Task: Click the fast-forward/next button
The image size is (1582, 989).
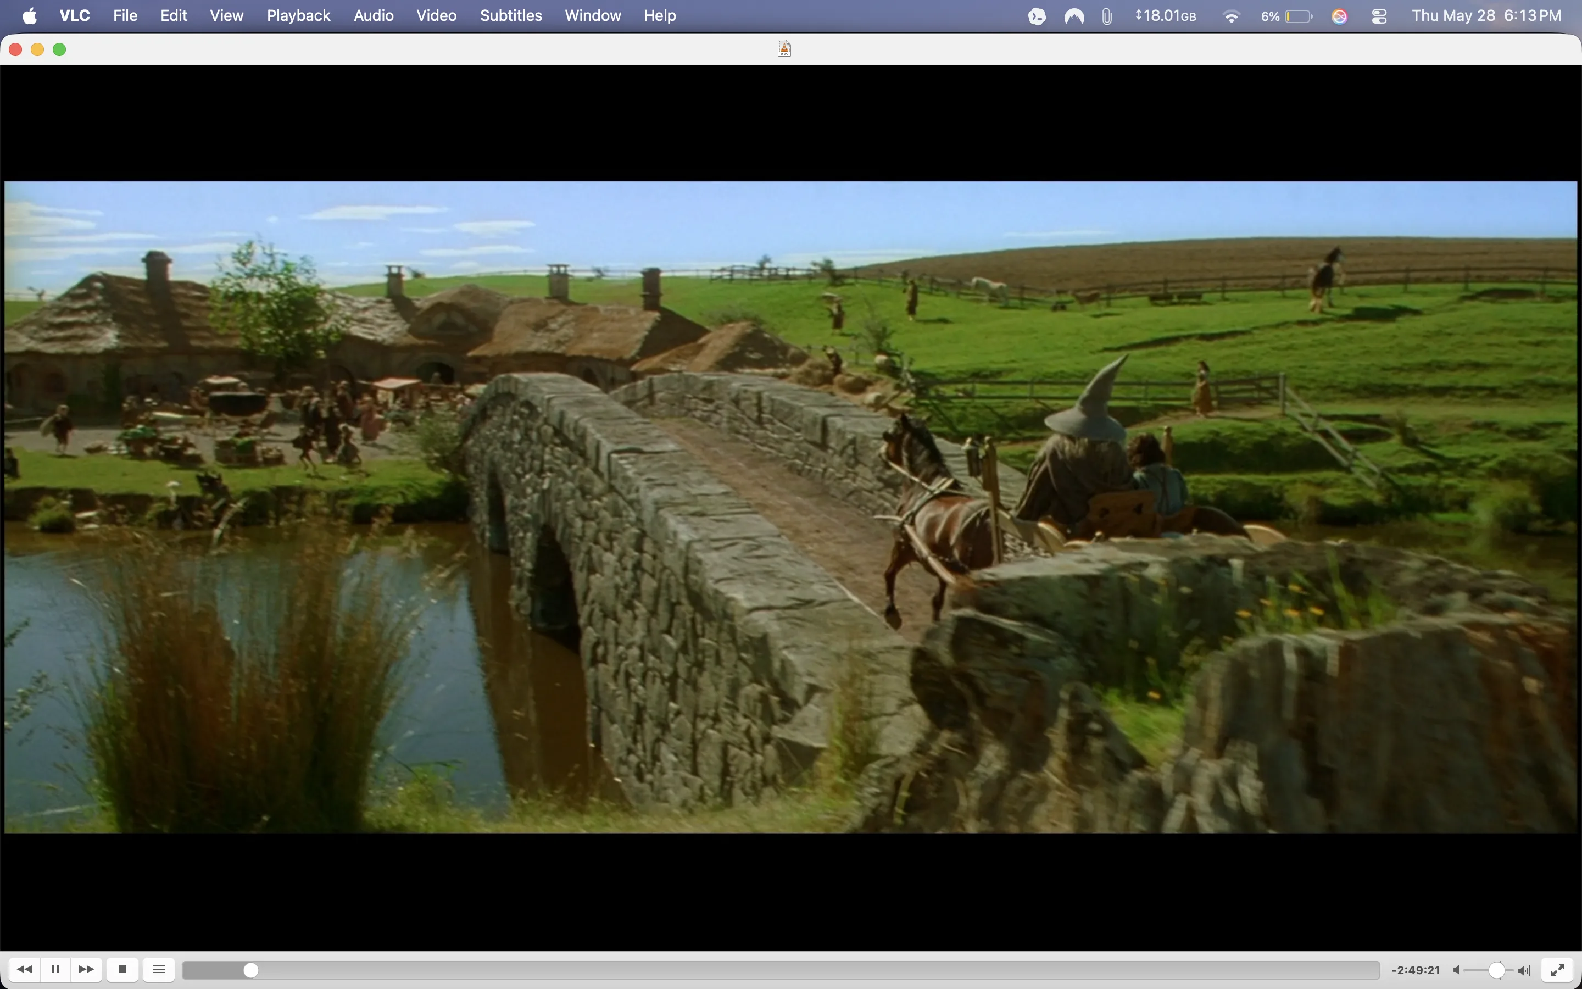Action: (x=86, y=969)
